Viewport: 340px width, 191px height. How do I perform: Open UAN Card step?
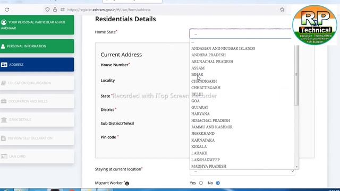click(37, 157)
